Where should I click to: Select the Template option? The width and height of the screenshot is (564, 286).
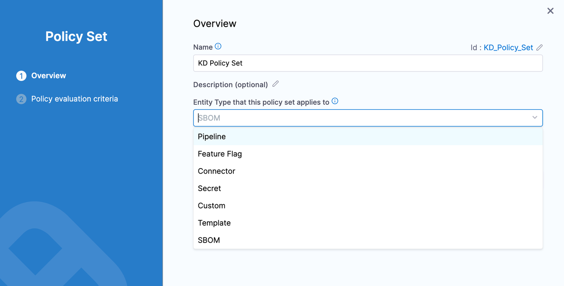pos(214,223)
